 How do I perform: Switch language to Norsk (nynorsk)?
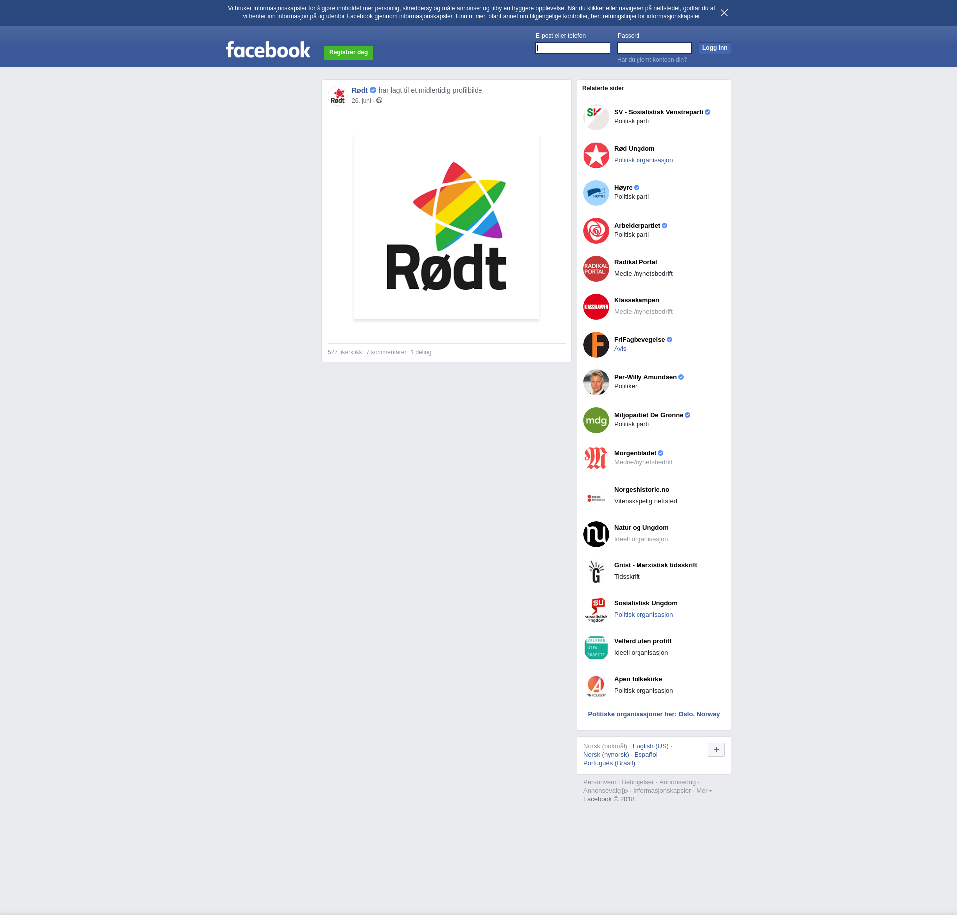pyautogui.click(x=606, y=755)
